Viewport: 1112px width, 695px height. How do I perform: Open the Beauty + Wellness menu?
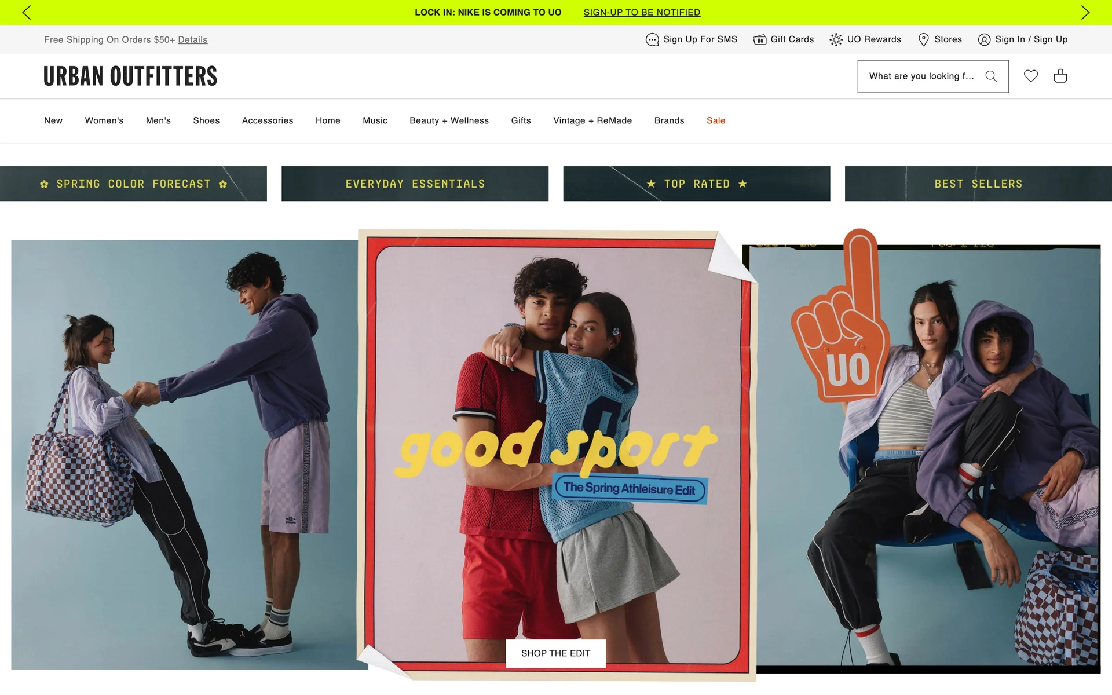pos(449,120)
